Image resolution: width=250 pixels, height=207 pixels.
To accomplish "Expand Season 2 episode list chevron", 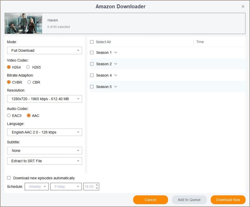I will pos(116,64).
